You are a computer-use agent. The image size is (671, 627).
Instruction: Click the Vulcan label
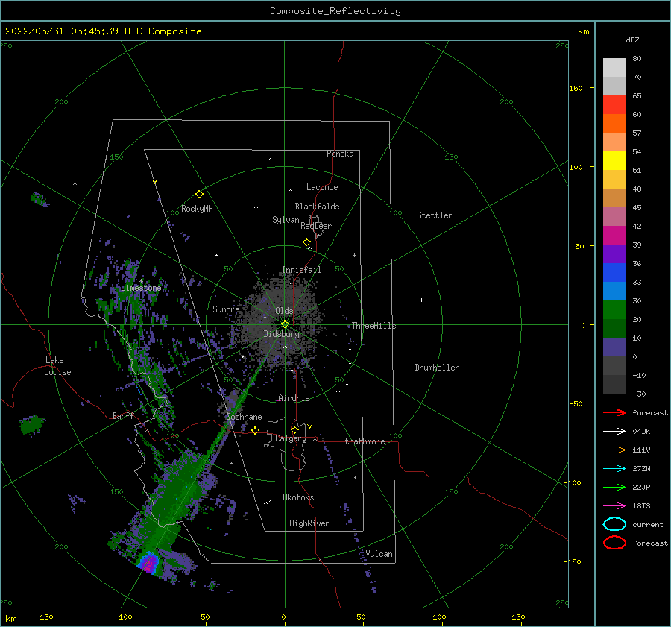[379, 554]
